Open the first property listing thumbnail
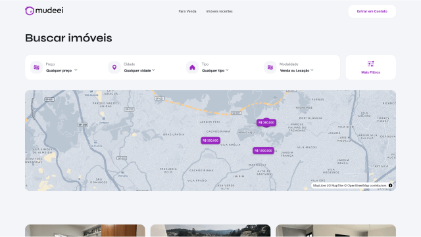421x237 pixels. click(85, 230)
